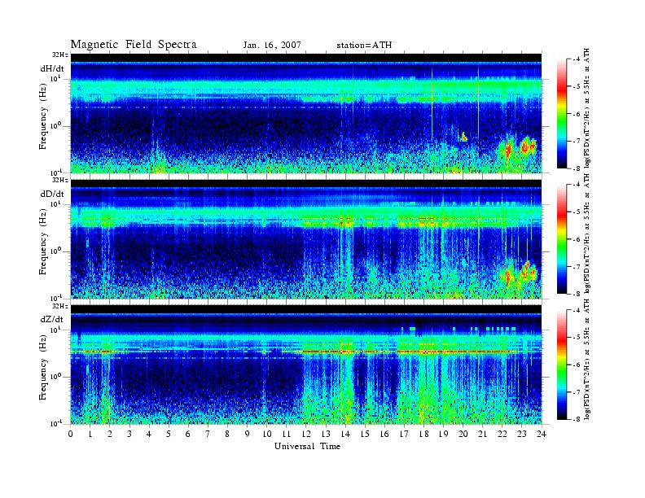Viewport: 645px width, 498px height.
Task: Click hour tick label '24' on time axis
Action: (x=542, y=434)
